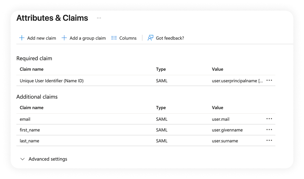Click the Type column header under Additional claims
Viewport: 304px width, 179px height.
[x=161, y=108]
